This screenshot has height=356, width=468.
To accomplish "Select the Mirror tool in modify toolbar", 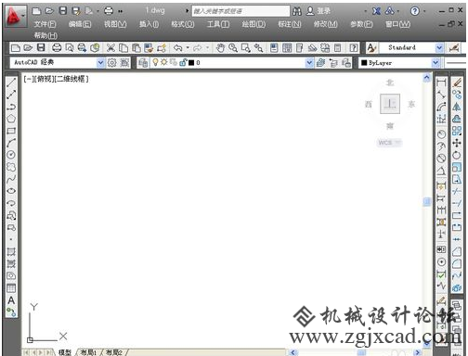I will [x=457, y=107].
